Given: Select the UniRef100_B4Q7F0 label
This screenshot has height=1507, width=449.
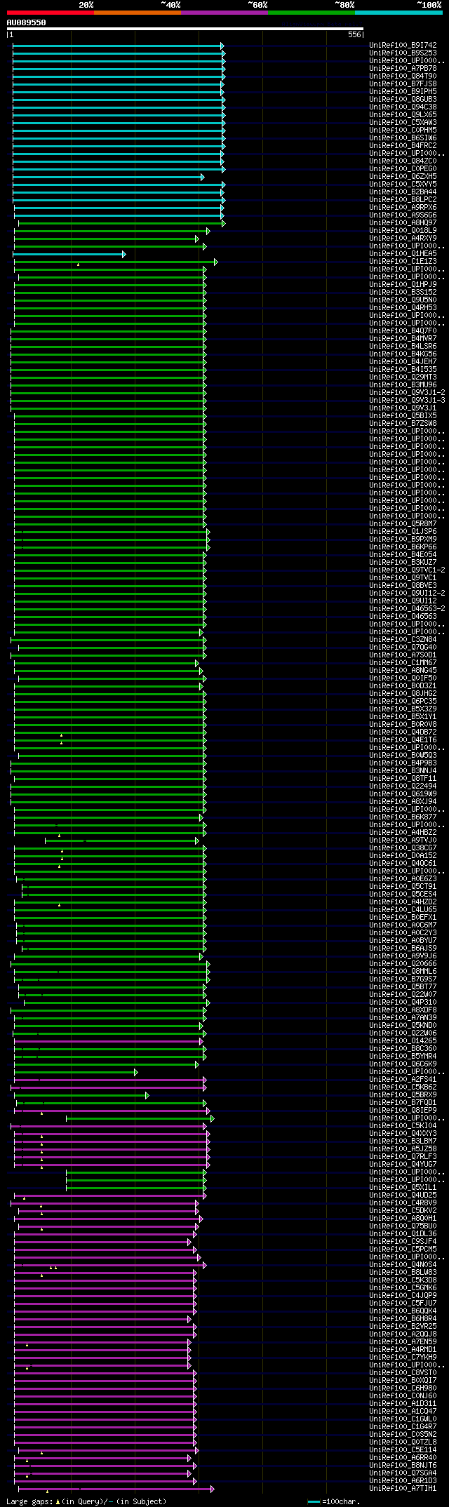Looking at the screenshot, I should click(403, 330).
